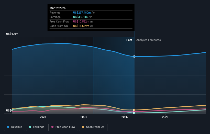
Task: Click the 2025 axis label
Action: click(x=125, y=117)
